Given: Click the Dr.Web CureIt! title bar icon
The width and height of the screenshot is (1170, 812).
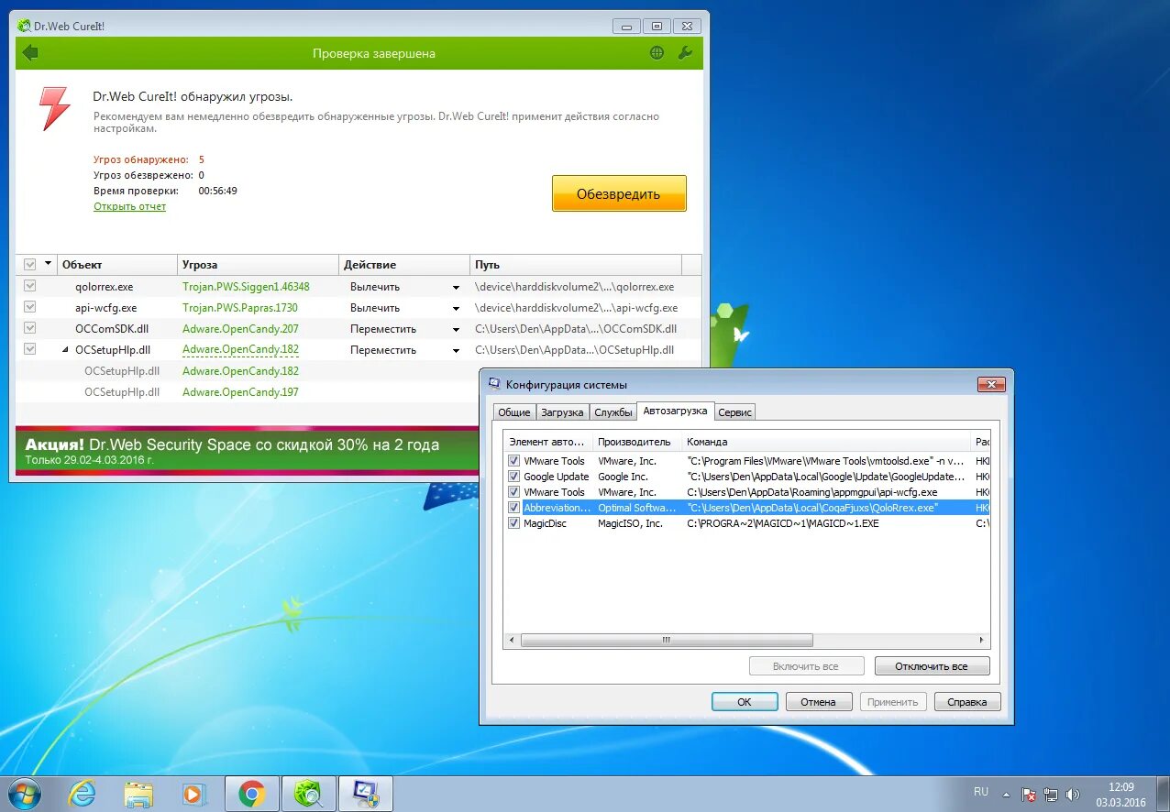Looking at the screenshot, I should click(24, 26).
